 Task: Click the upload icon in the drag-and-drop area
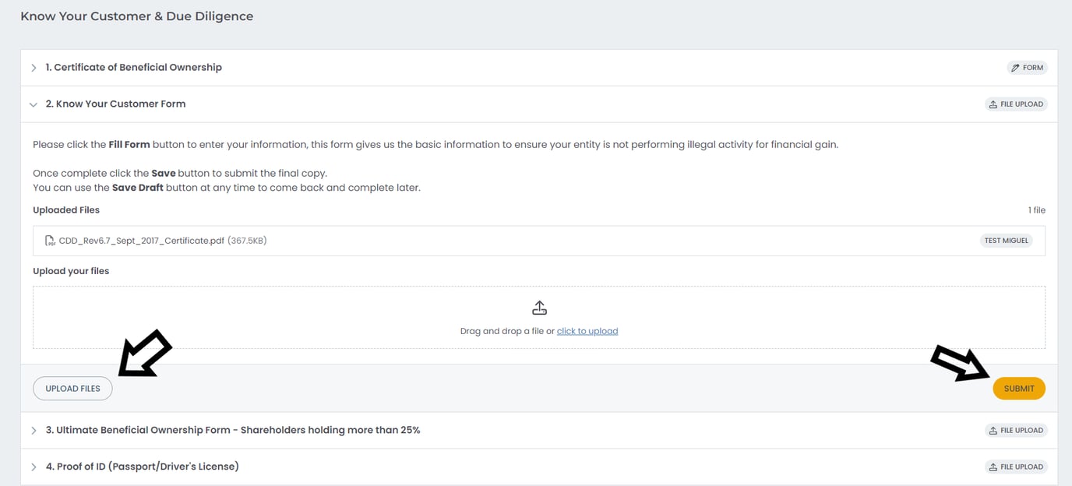[539, 307]
